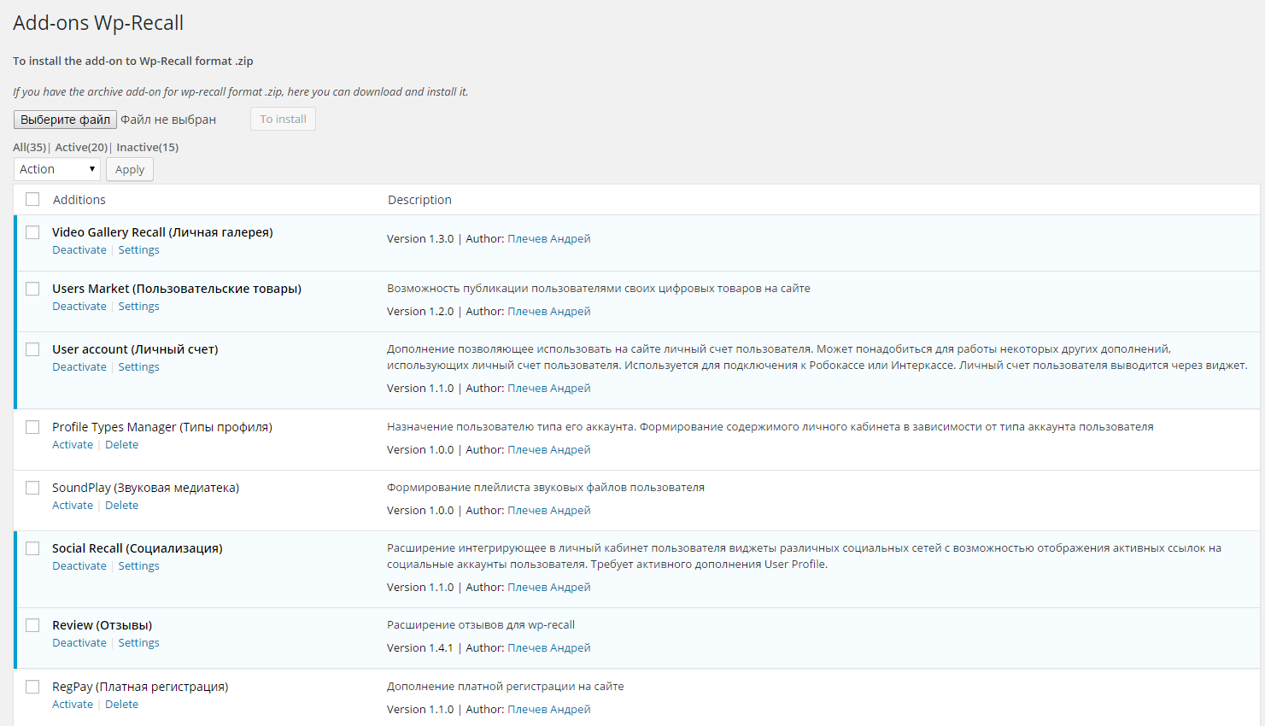Viewport: 1265px width, 726px height.
Task: Activate SoundPlay add-on
Action: tap(73, 506)
